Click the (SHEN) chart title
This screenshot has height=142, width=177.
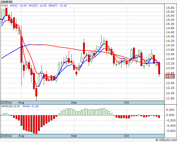point(7,2)
